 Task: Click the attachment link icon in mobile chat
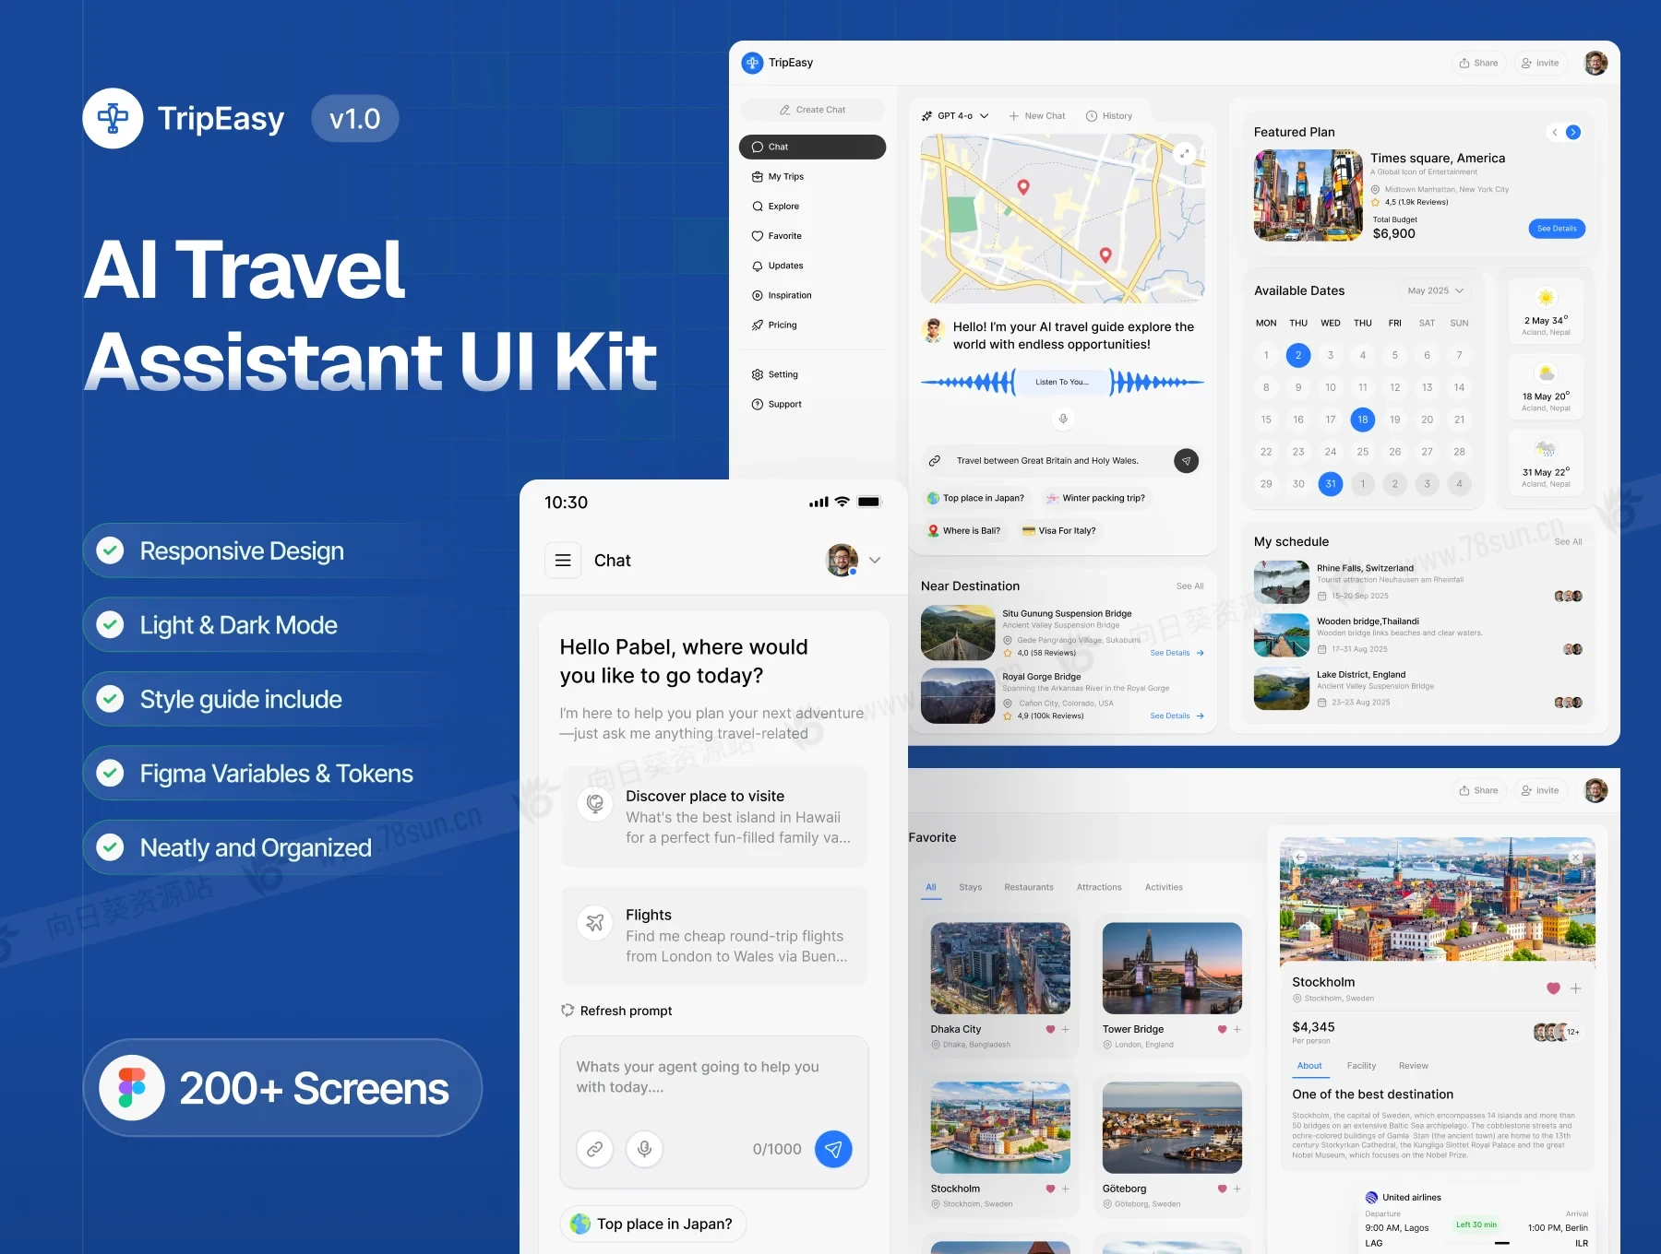pos(595,1149)
